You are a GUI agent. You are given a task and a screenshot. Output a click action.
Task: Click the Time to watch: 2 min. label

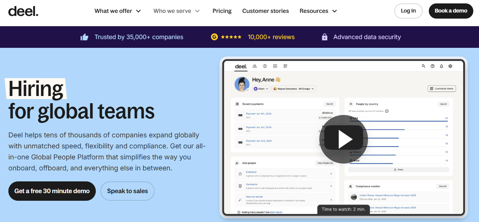tap(343, 209)
